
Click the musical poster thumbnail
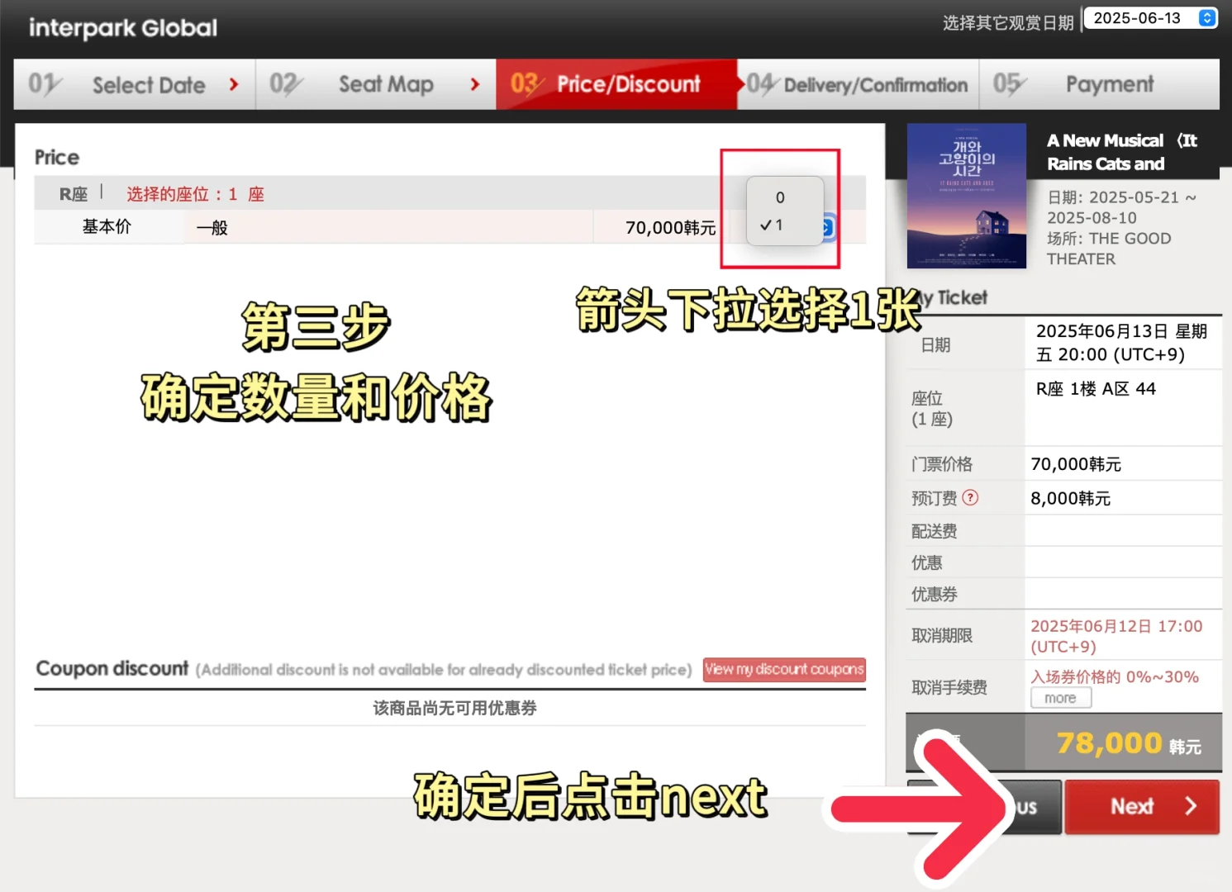pos(966,196)
